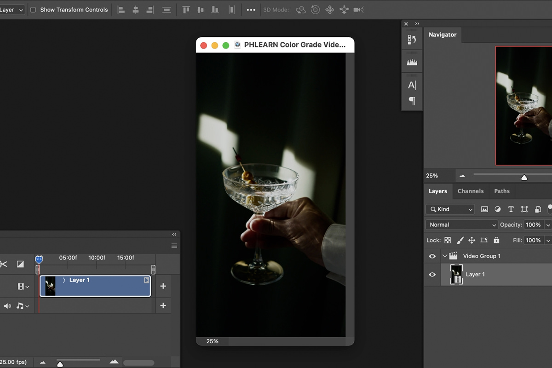This screenshot has height=368, width=552.
Task: Switch to the Paths tab
Action: point(501,191)
